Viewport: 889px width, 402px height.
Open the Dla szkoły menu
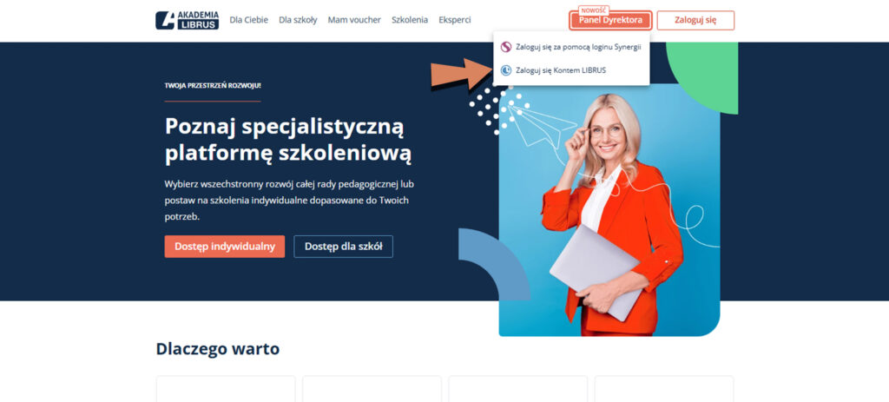[298, 20]
